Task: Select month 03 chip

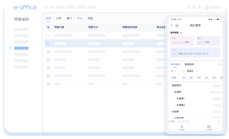Action: [x=199, y=78]
